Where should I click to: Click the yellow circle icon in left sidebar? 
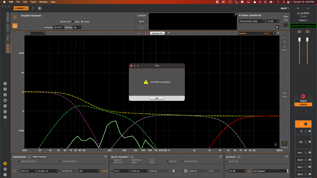pos(5,163)
